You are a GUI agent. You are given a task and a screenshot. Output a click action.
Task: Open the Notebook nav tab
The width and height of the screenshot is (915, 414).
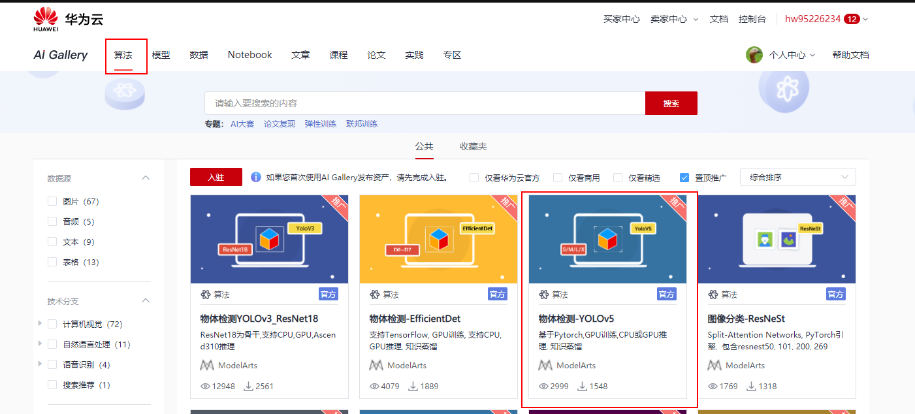(250, 55)
